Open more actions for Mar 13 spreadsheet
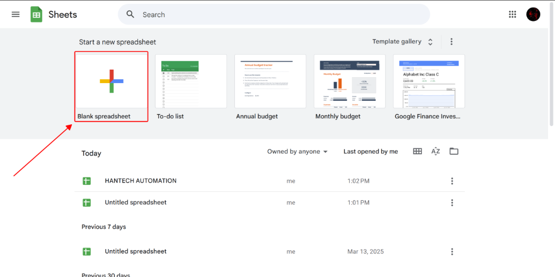Screen dimensions: 555x277 pos(452,252)
